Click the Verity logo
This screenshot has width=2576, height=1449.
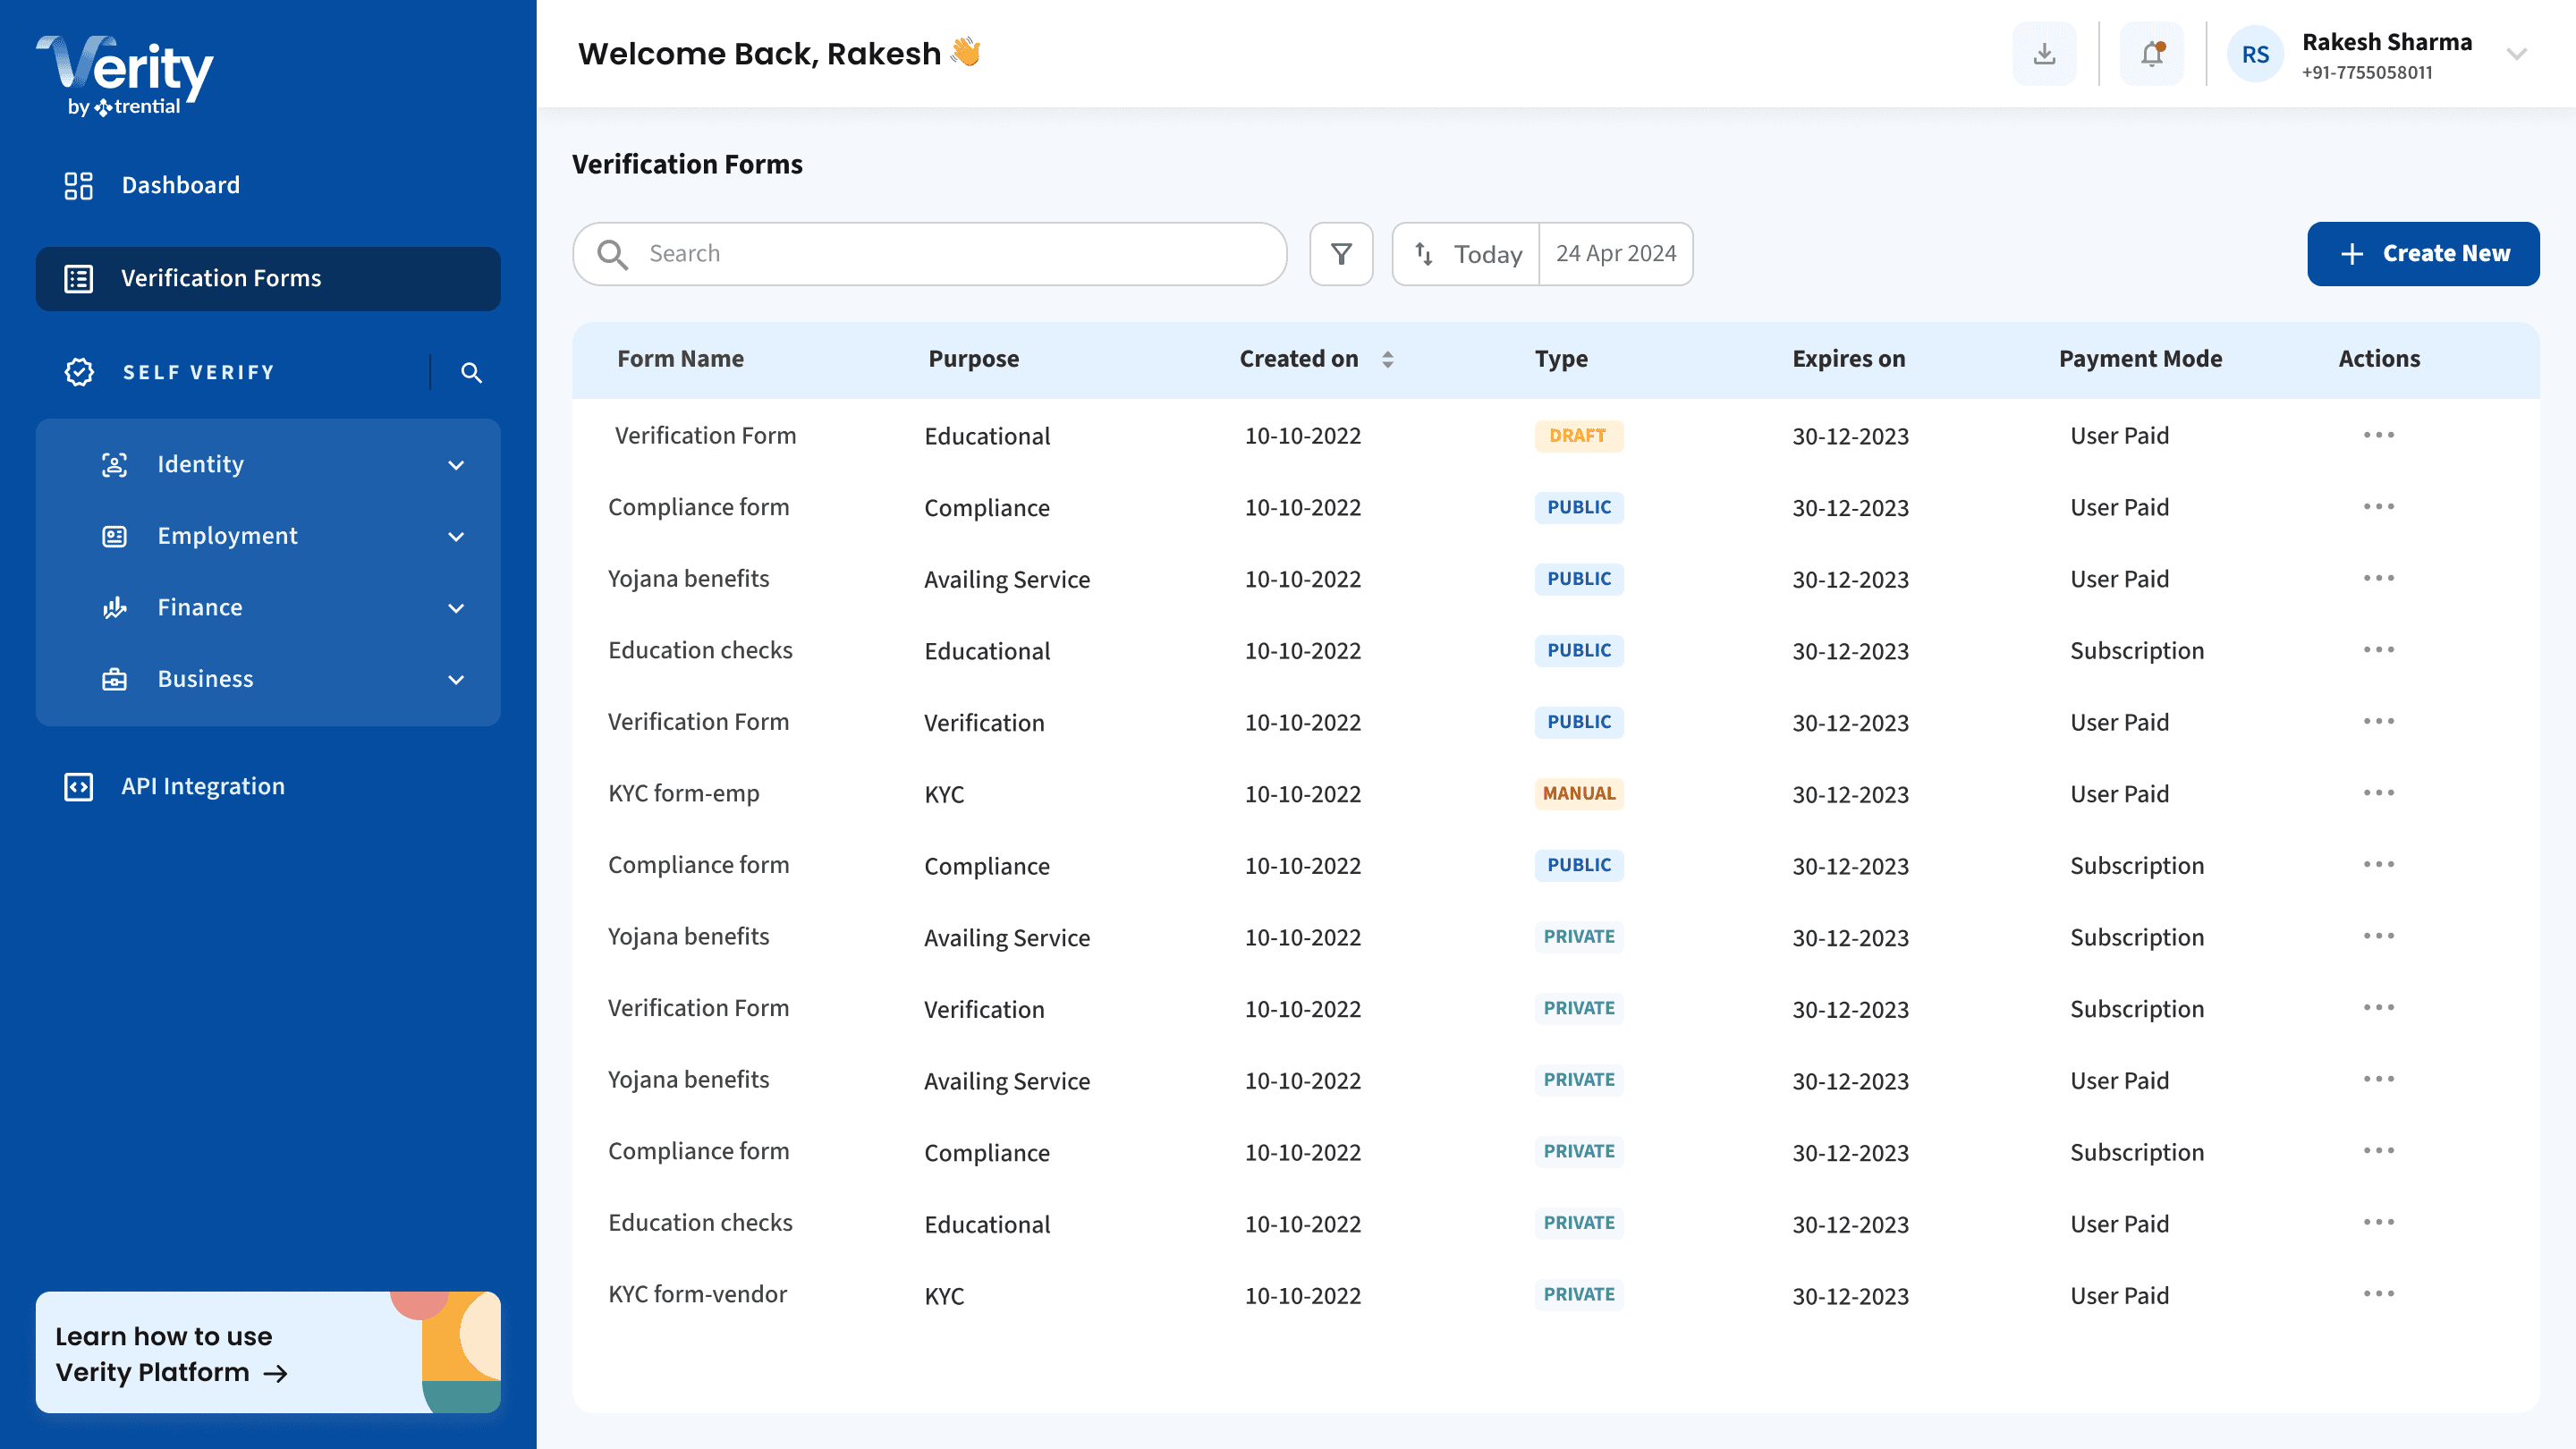[125, 76]
